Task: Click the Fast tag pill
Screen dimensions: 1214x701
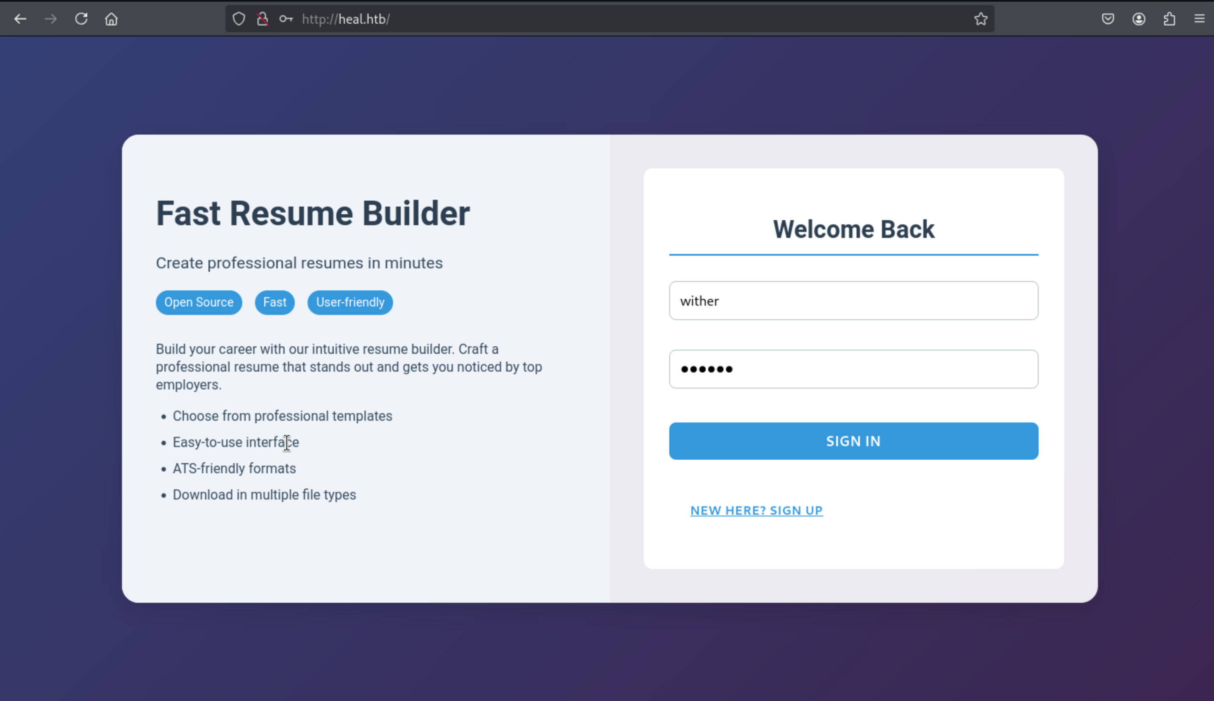Action: pos(274,302)
